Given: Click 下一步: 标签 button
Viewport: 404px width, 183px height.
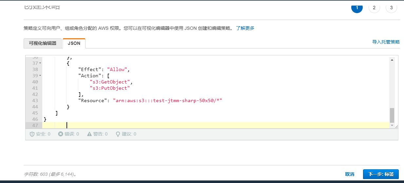Looking at the screenshot, I should pyautogui.click(x=381, y=174).
